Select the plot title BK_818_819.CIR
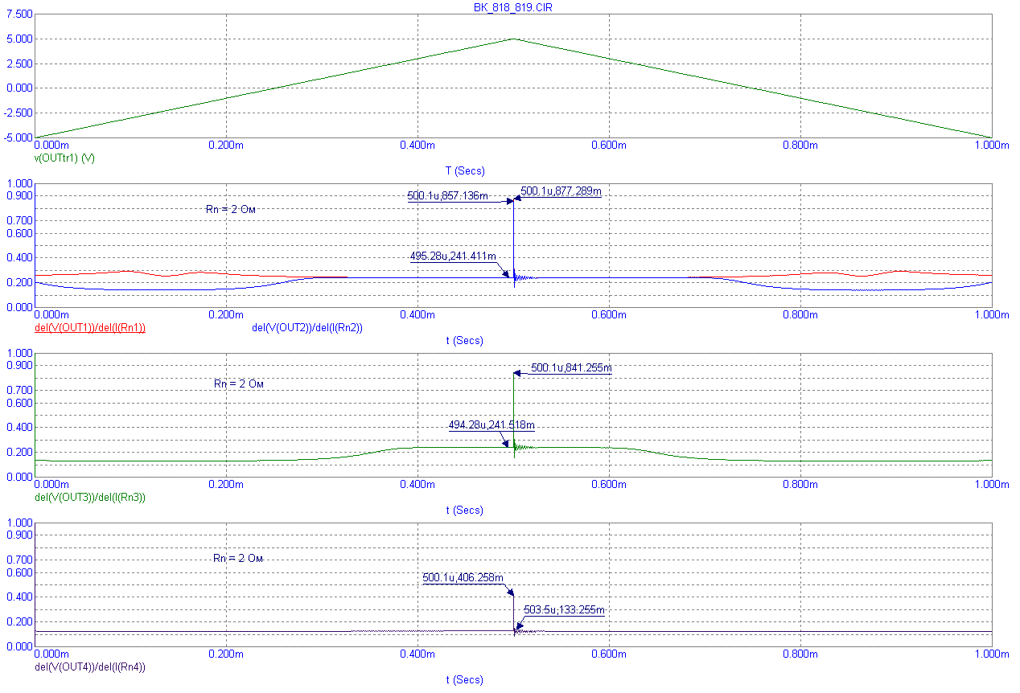The width and height of the screenshot is (1020, 693). [x=512, y=6]
